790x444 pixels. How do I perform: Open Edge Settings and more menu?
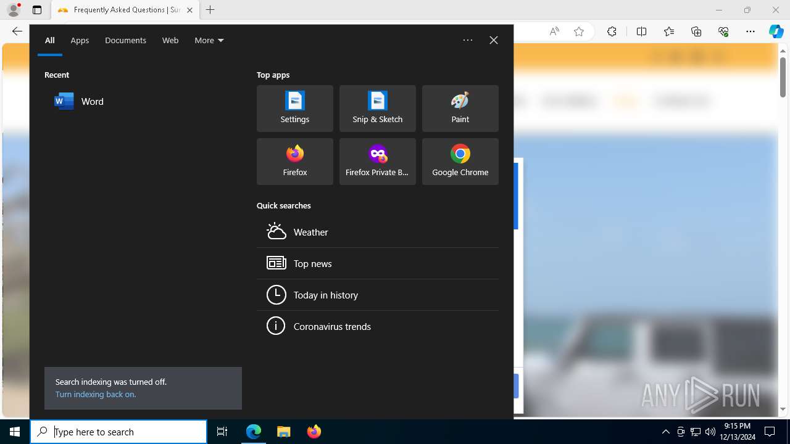[x=750, y=31]
